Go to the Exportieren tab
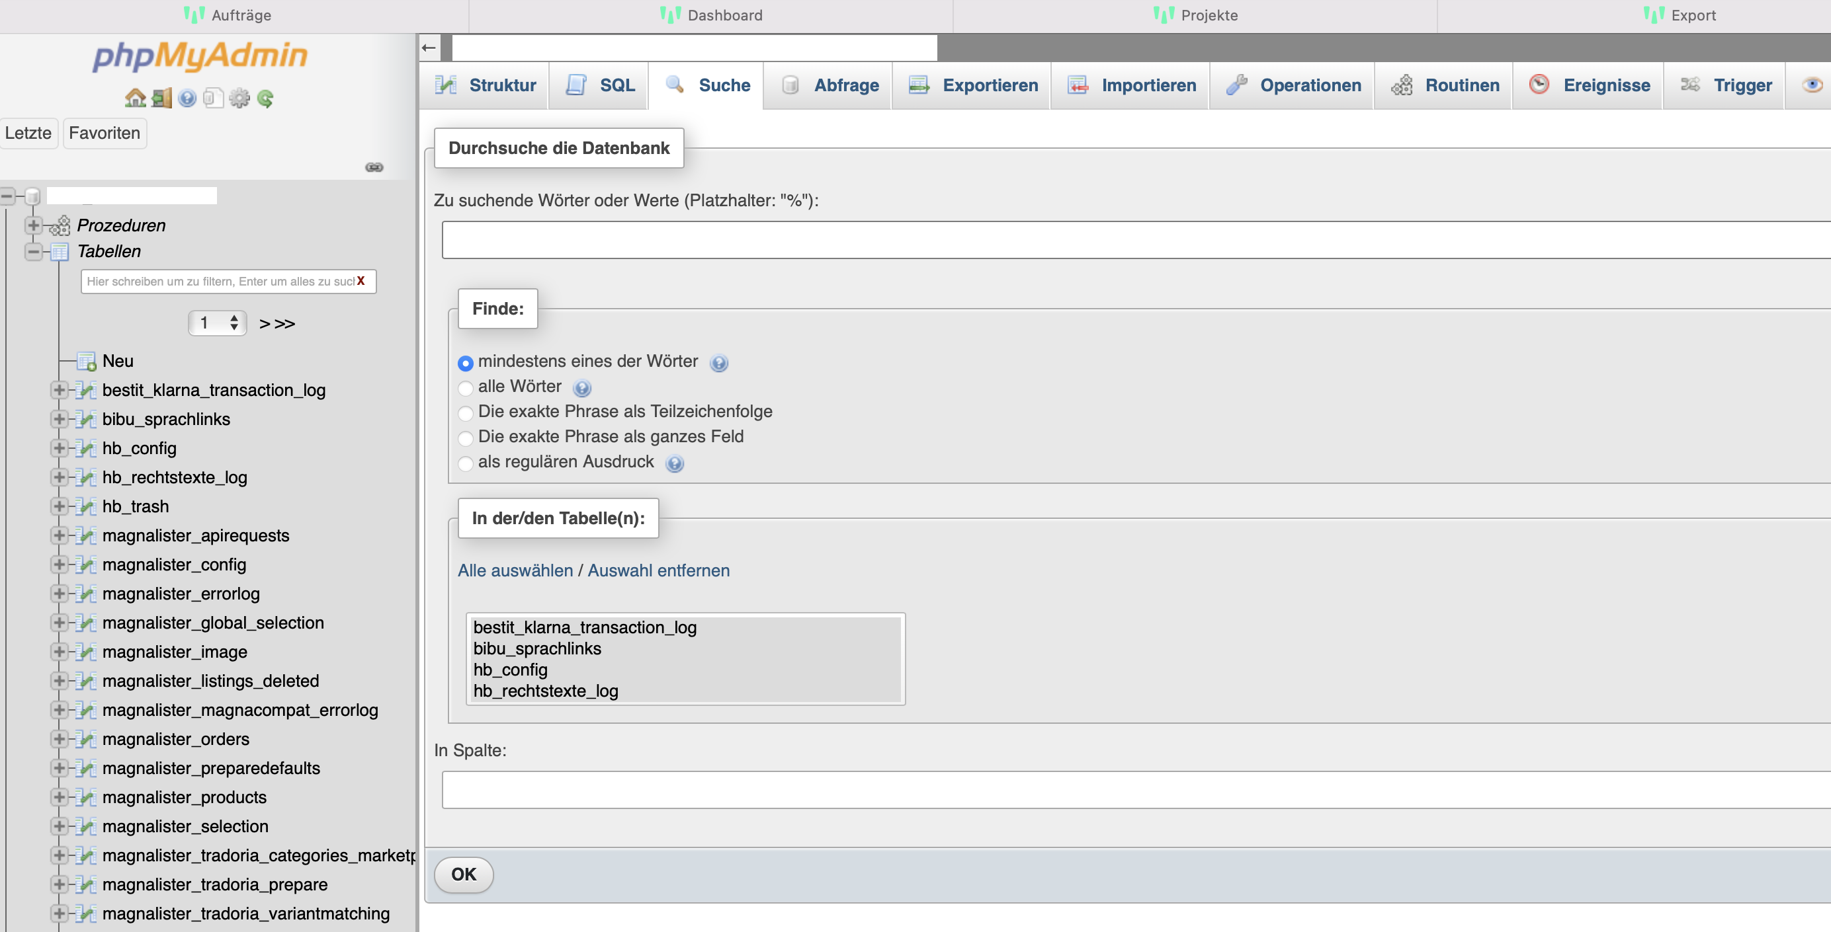 [972, 85]
